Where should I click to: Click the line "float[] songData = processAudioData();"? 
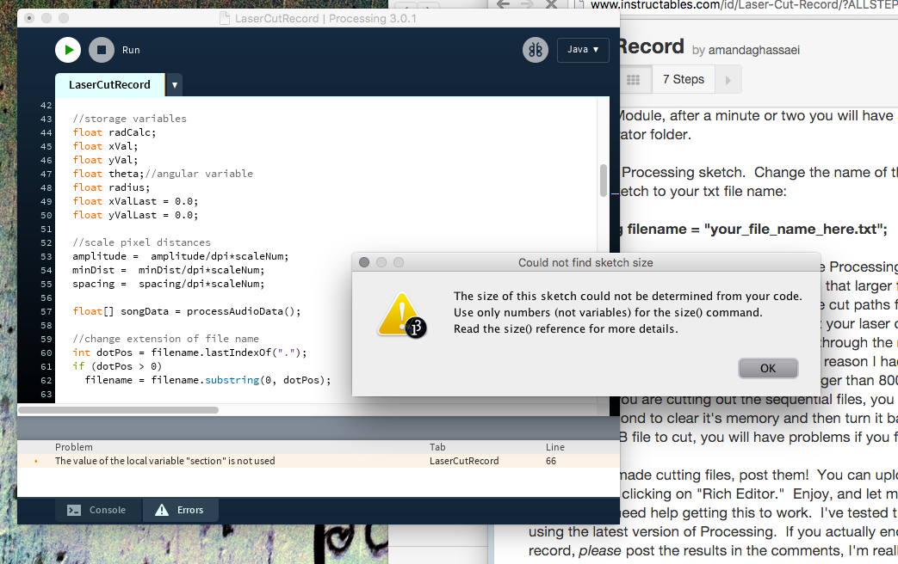click(x=186, y=311)
